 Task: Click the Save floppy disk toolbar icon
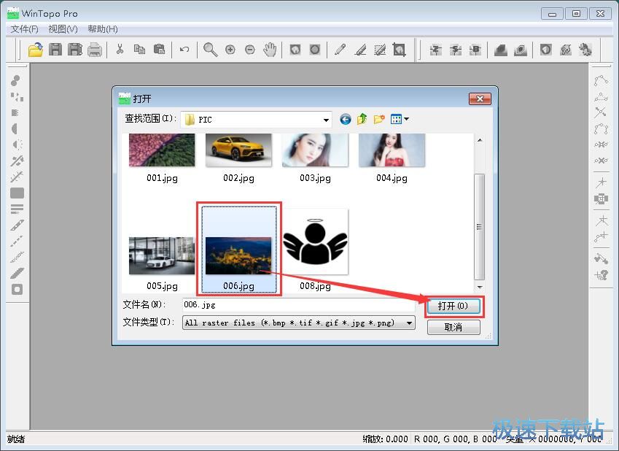[55, 50]
